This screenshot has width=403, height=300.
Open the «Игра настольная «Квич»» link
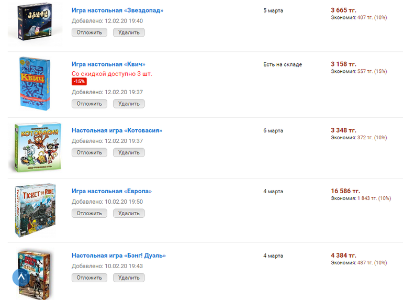click(108, 64)
